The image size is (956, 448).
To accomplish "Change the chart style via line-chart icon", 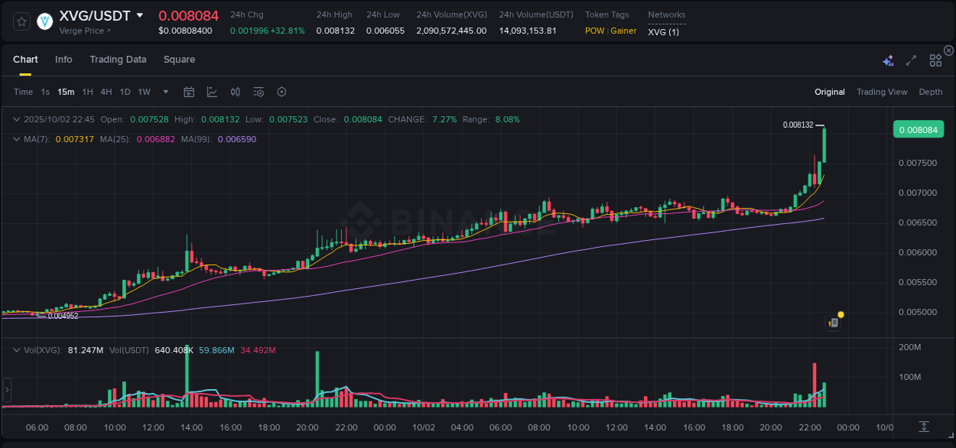I will tap(212, 91).
